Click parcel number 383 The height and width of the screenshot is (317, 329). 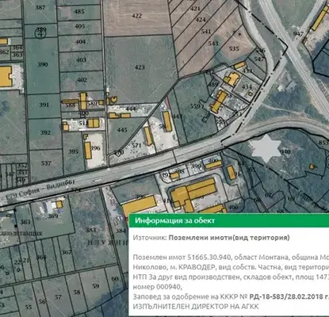click(90, 230)
